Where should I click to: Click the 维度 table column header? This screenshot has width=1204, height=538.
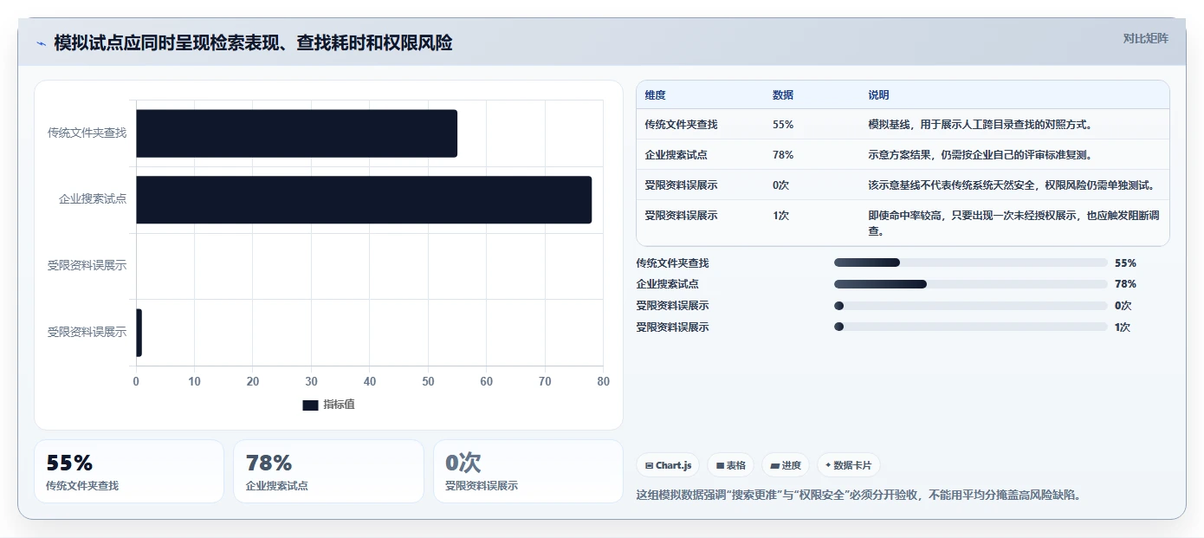pyautogui.click(x=655, y=95)
